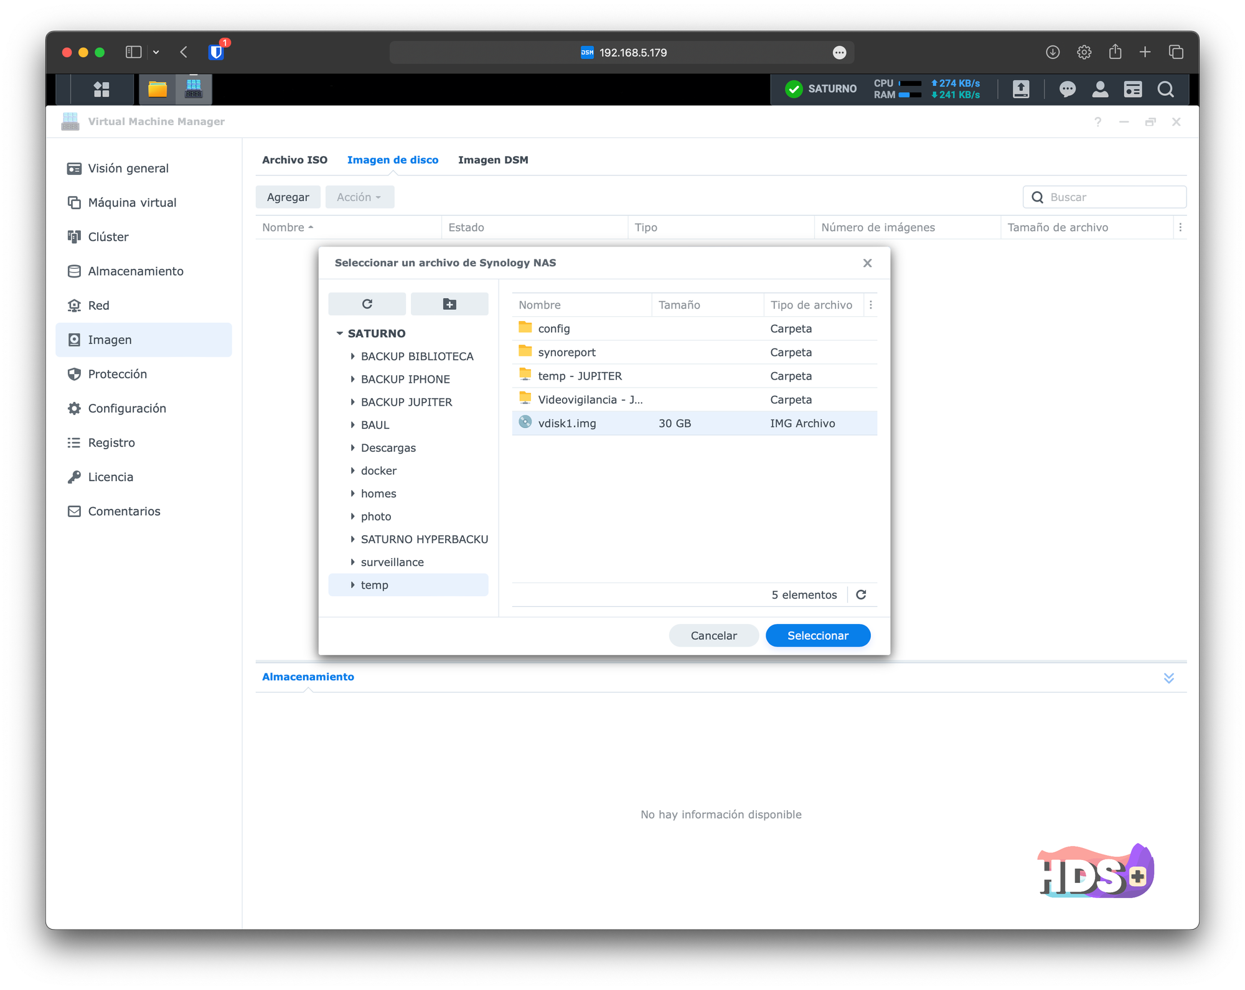Viewport: 1245px width, 990px height.
Task: Open the DSM main menu grid icon
Action: (x=102, y=90)
